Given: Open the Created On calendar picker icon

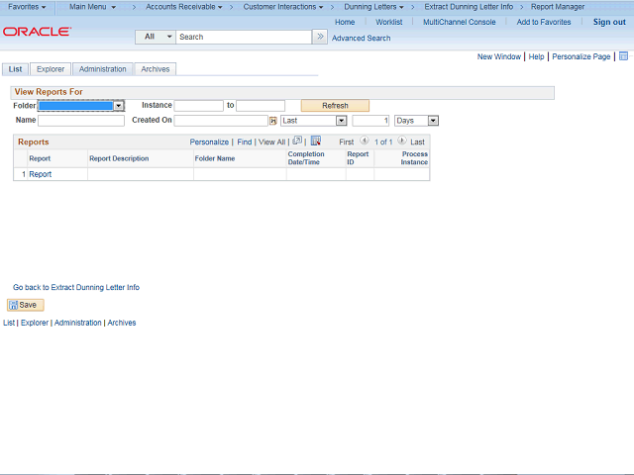Looking at the screenshot, I should click(x=273, y=121).
